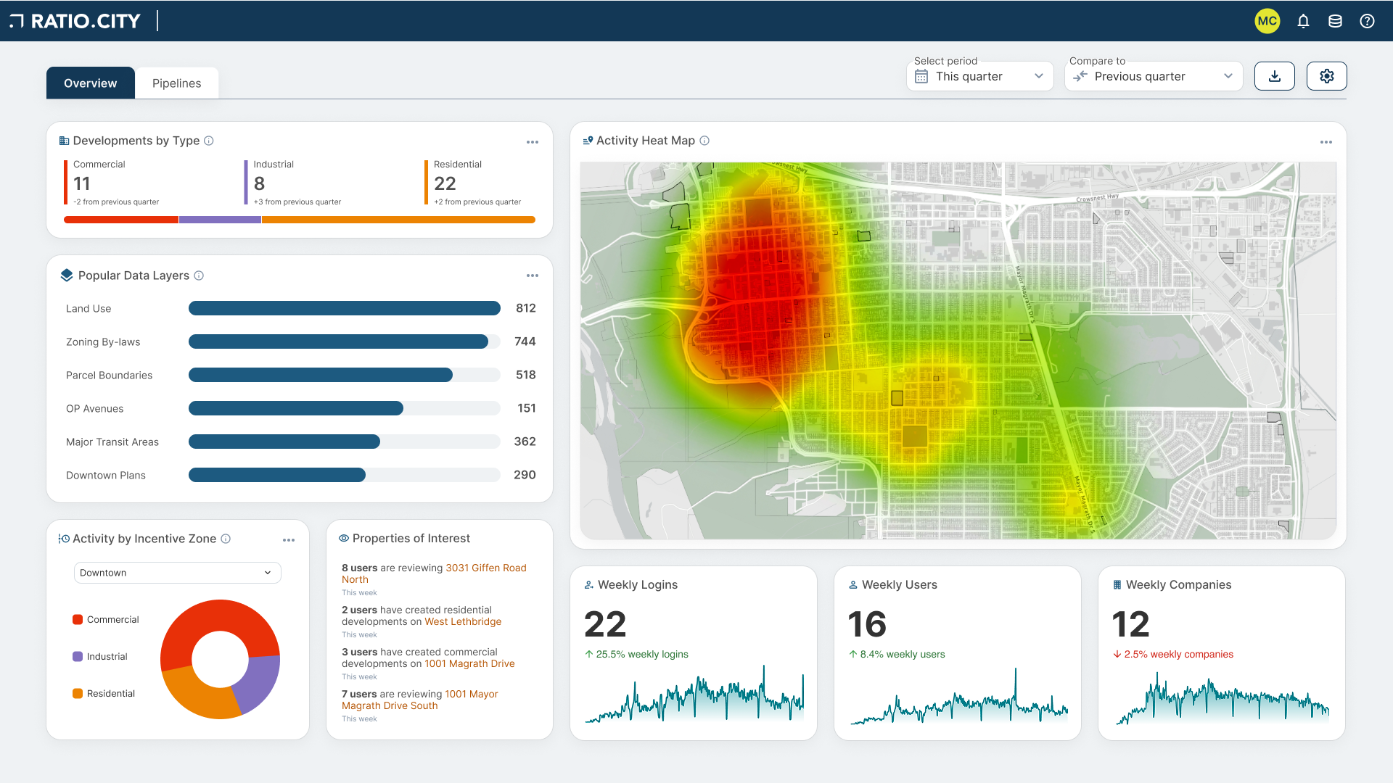Image resolution: width=1393 pixels, height=783 pixels.
Task: Open the database icon in header
Action: (x=1335, y=21)
